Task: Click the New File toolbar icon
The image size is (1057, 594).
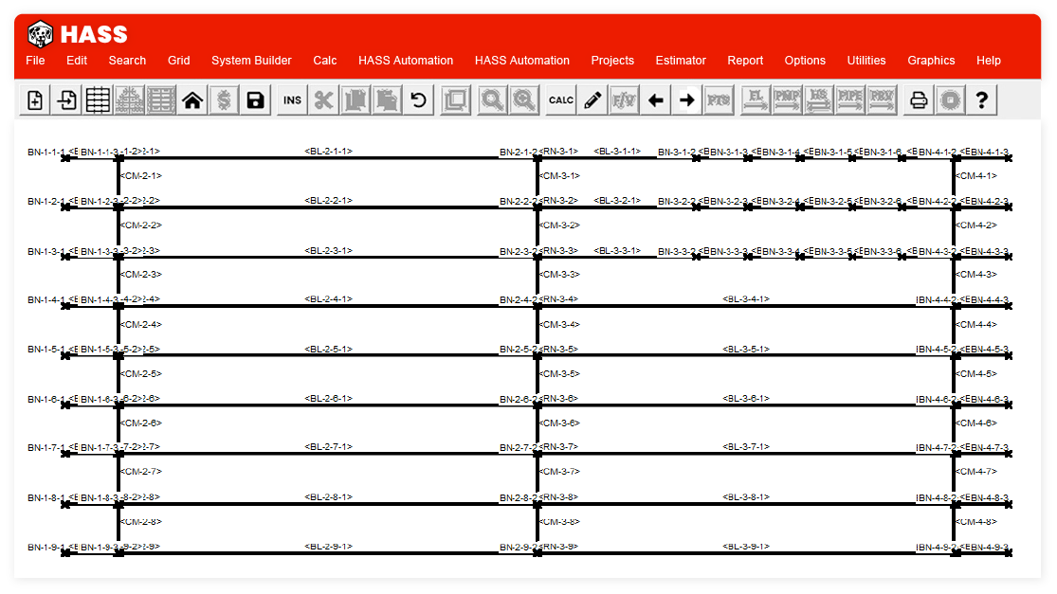Action: [35, 100]
